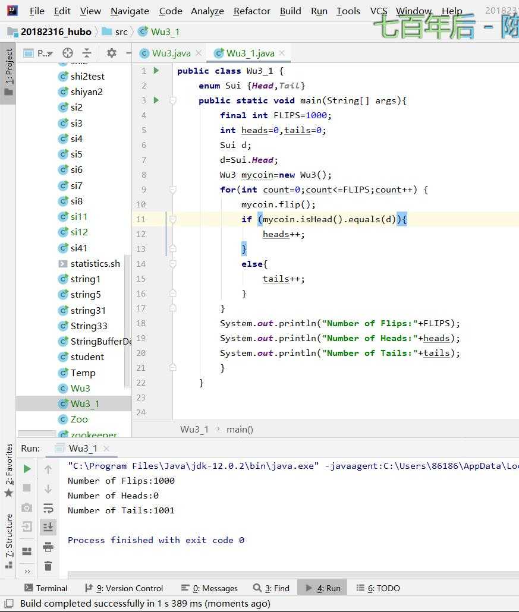Toggle soft-wrap in Run console
This screenshot has height=612, width=519.
[48, 508]
